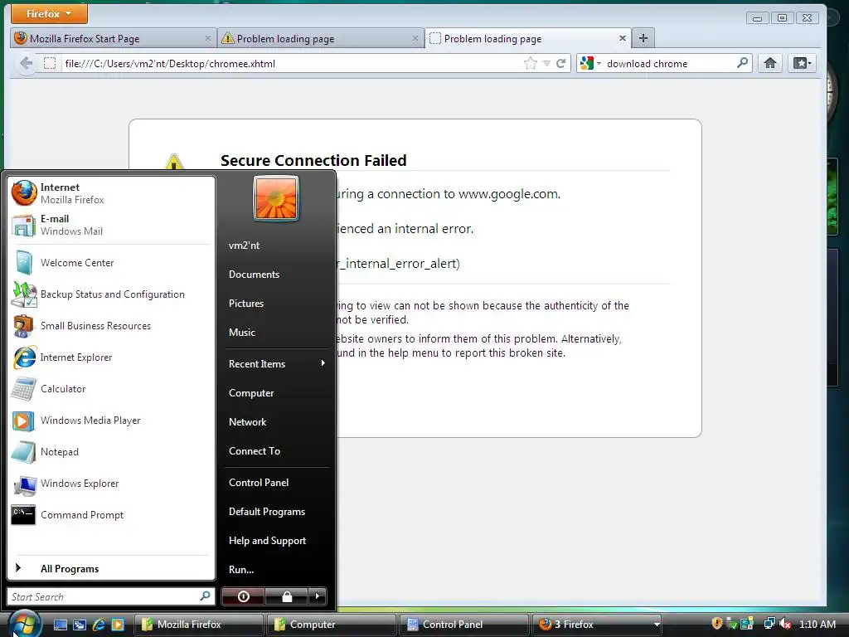Click the security shield tray icon

tap(717, 624)
